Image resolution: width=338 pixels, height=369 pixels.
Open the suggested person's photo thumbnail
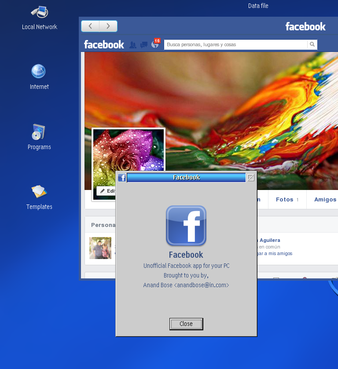pyautogui.click(x=100, y=248)
